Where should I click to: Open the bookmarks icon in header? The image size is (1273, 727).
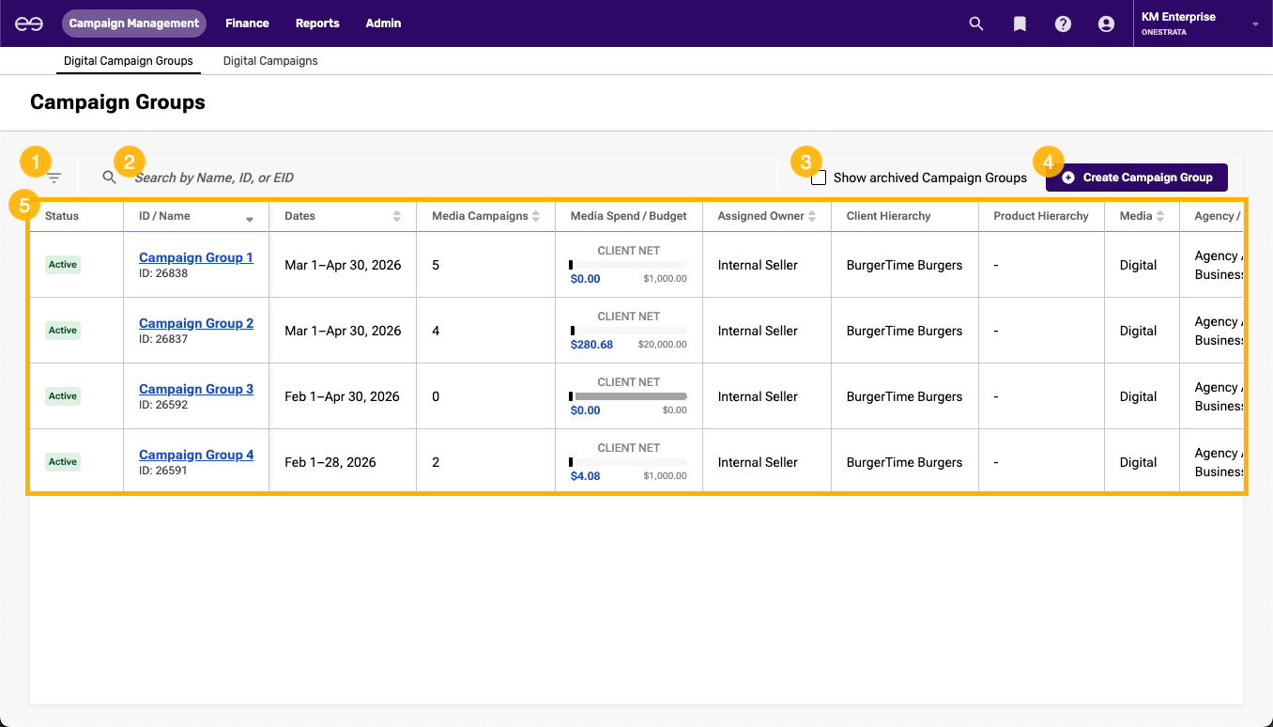1020,23
